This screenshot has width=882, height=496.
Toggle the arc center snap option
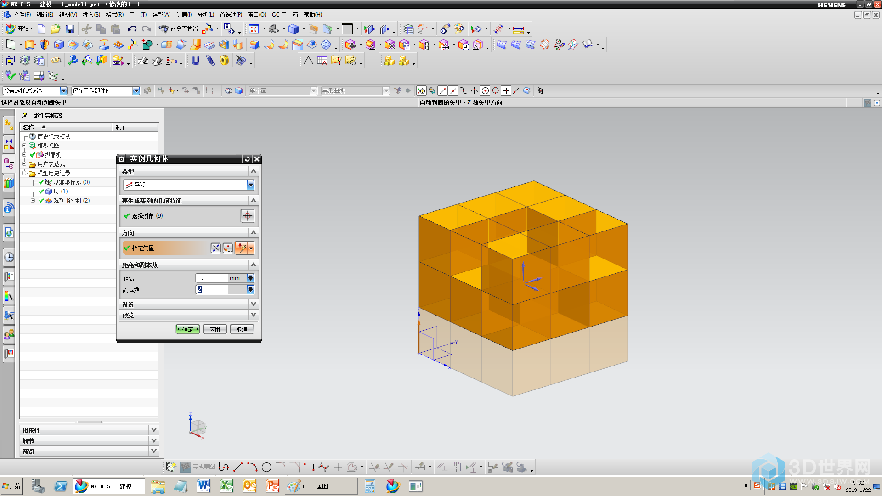(x=485, y=91)
